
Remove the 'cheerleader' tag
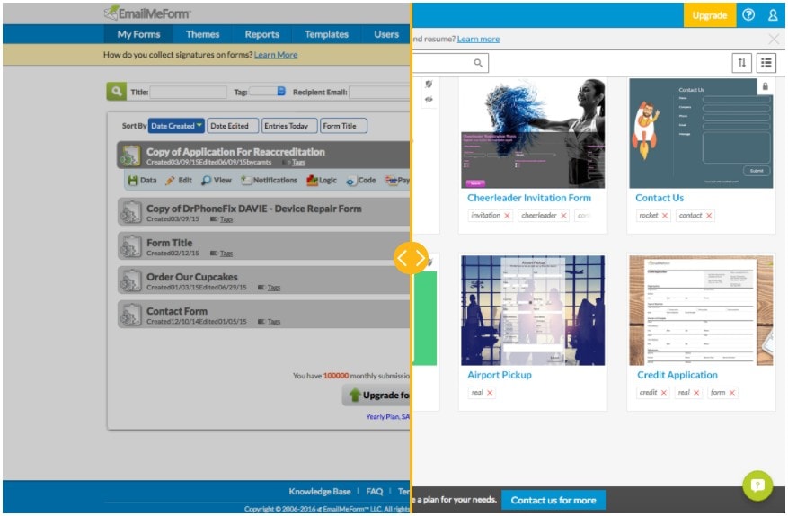(563, 216)
